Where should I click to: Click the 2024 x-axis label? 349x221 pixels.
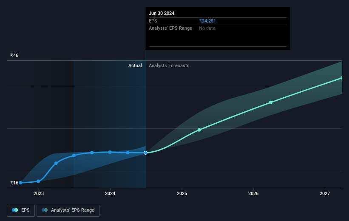coord(110,193)
